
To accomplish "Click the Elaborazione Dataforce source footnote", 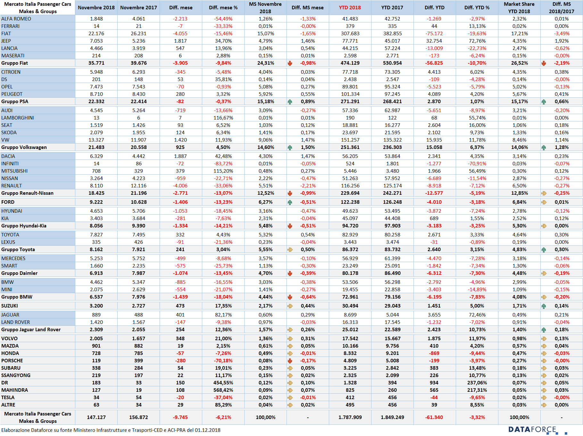I will 111,430.
